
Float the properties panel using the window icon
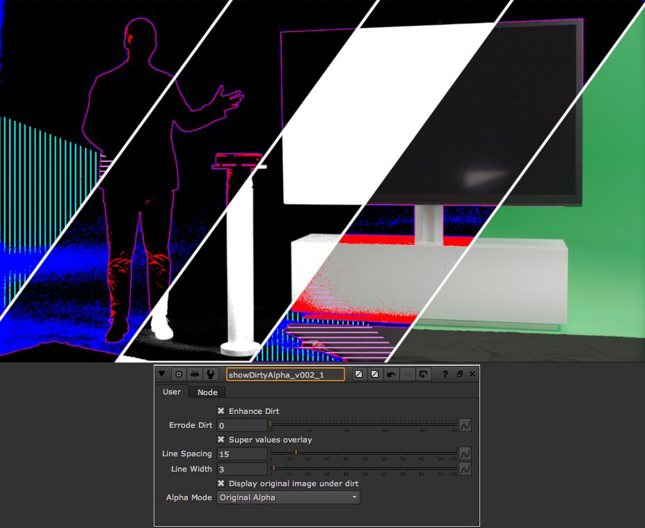pos(459,374)
